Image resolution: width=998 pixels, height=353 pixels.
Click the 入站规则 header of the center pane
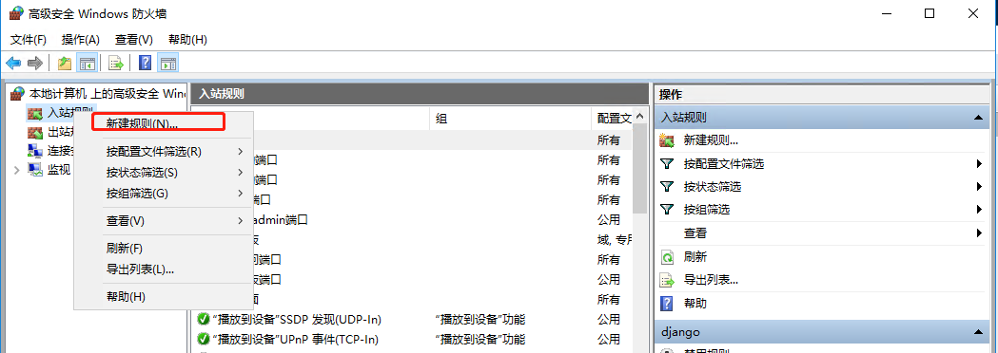point(222,93)
